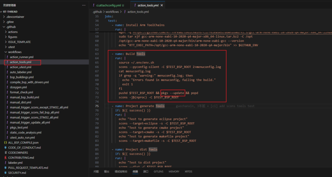Click the .github breadcrumb segment

point(97,12)
